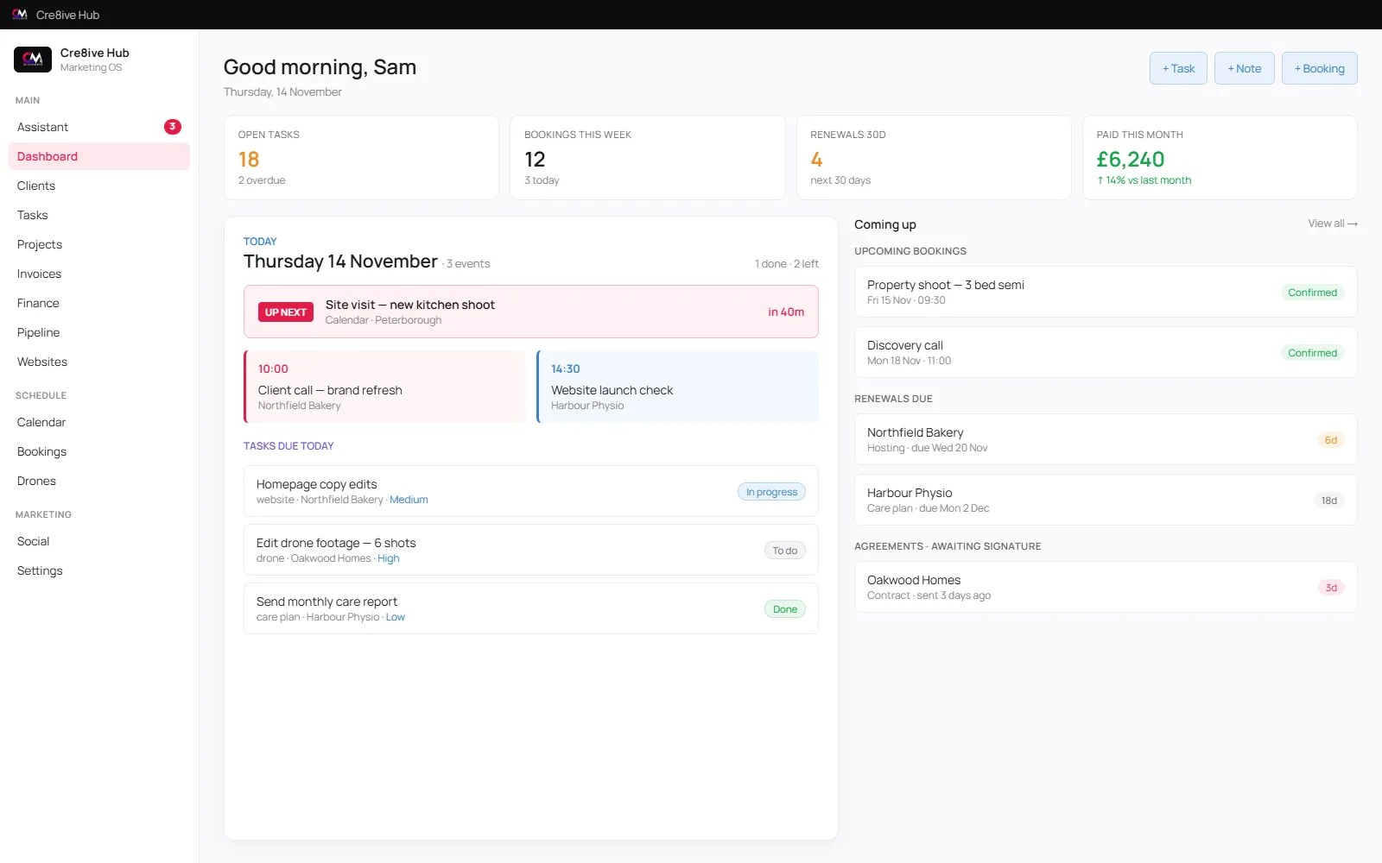Click the Assistant notification badge showing 3
Image resolution: width=1382 pixels, height=863 pixels.
tap(173, 127)
